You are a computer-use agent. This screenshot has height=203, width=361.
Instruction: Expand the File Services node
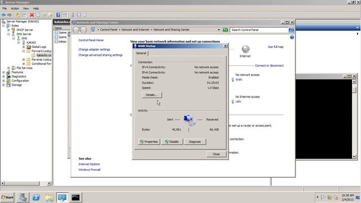click(8, 68)
